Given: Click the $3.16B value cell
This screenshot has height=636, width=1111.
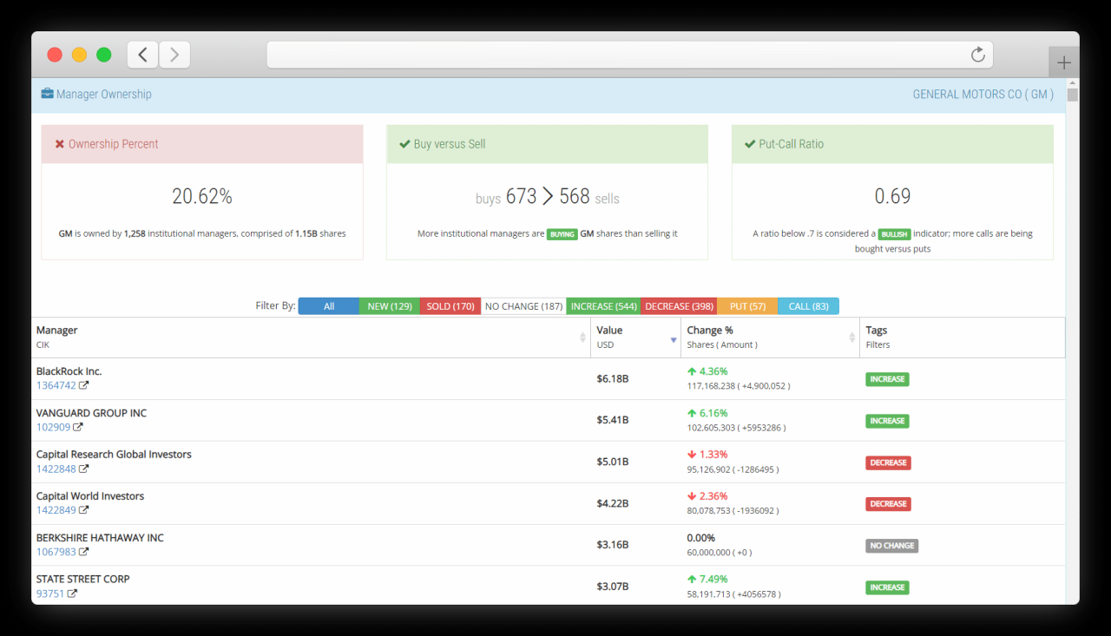Looking at the screenshot, I should click(x=613, y=545).
